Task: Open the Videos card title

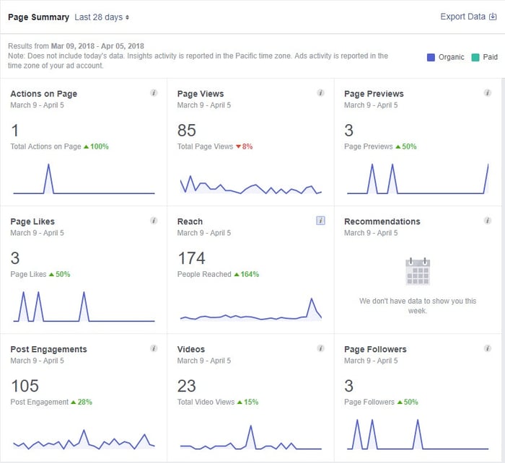Action: coord(191,349)
